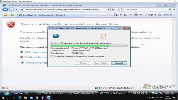Launch Microsoft Edge from host taskbar
178x100 pixels.
click(20, 97)
